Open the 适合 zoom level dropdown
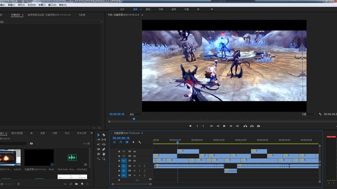This screenshot has height=189, width=337. [136, 114]
